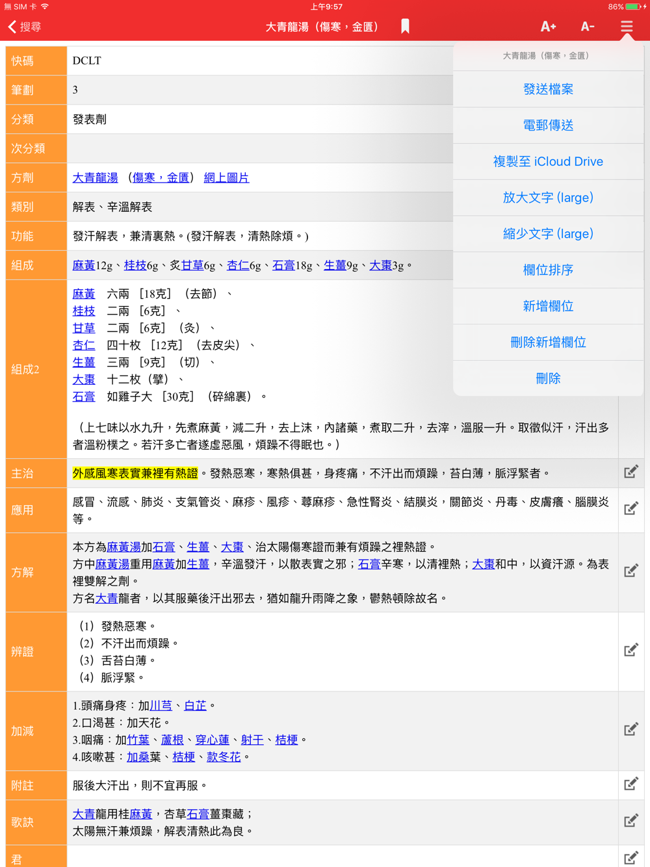Open 桂枝 link in 組成 row
650x867 pixels.
tap(135, 265)
